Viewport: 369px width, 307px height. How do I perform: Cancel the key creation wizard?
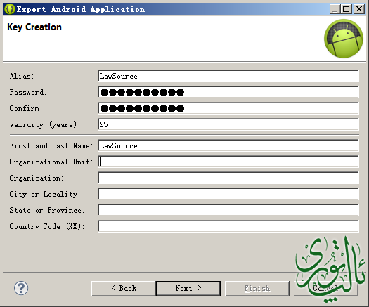tap(325, 288)
